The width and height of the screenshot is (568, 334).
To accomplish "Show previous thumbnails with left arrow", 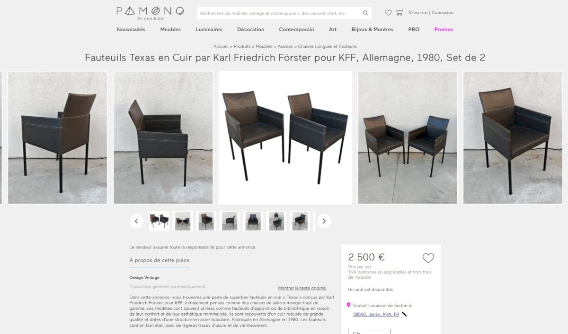I will tap(136, 221).
